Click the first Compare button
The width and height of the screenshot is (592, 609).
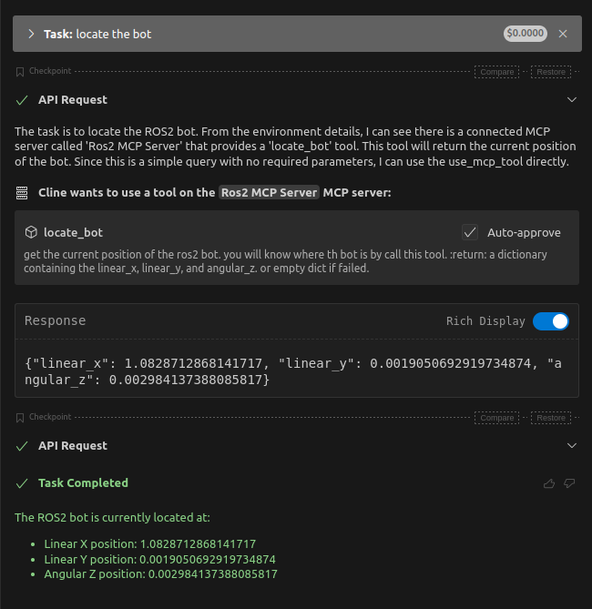(496, 72)
